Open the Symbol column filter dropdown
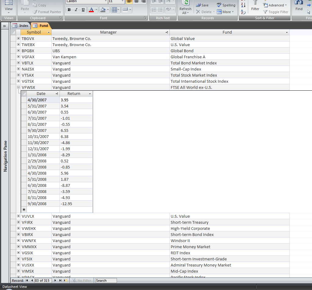Screen dimensions: 312x290 tap(49, 32)
